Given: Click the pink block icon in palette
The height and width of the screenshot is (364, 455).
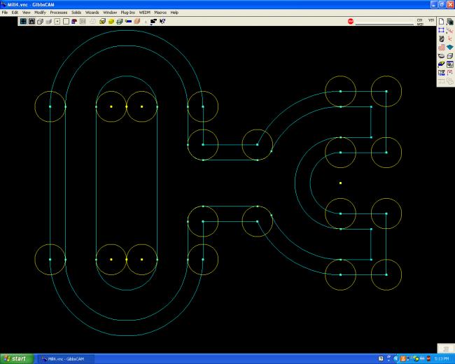Looking at the screenshot, I should (442, 48).
